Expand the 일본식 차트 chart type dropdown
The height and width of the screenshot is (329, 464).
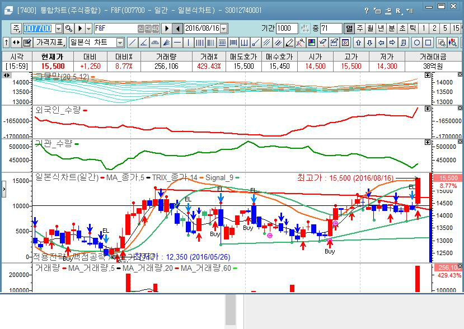[120, 43]
